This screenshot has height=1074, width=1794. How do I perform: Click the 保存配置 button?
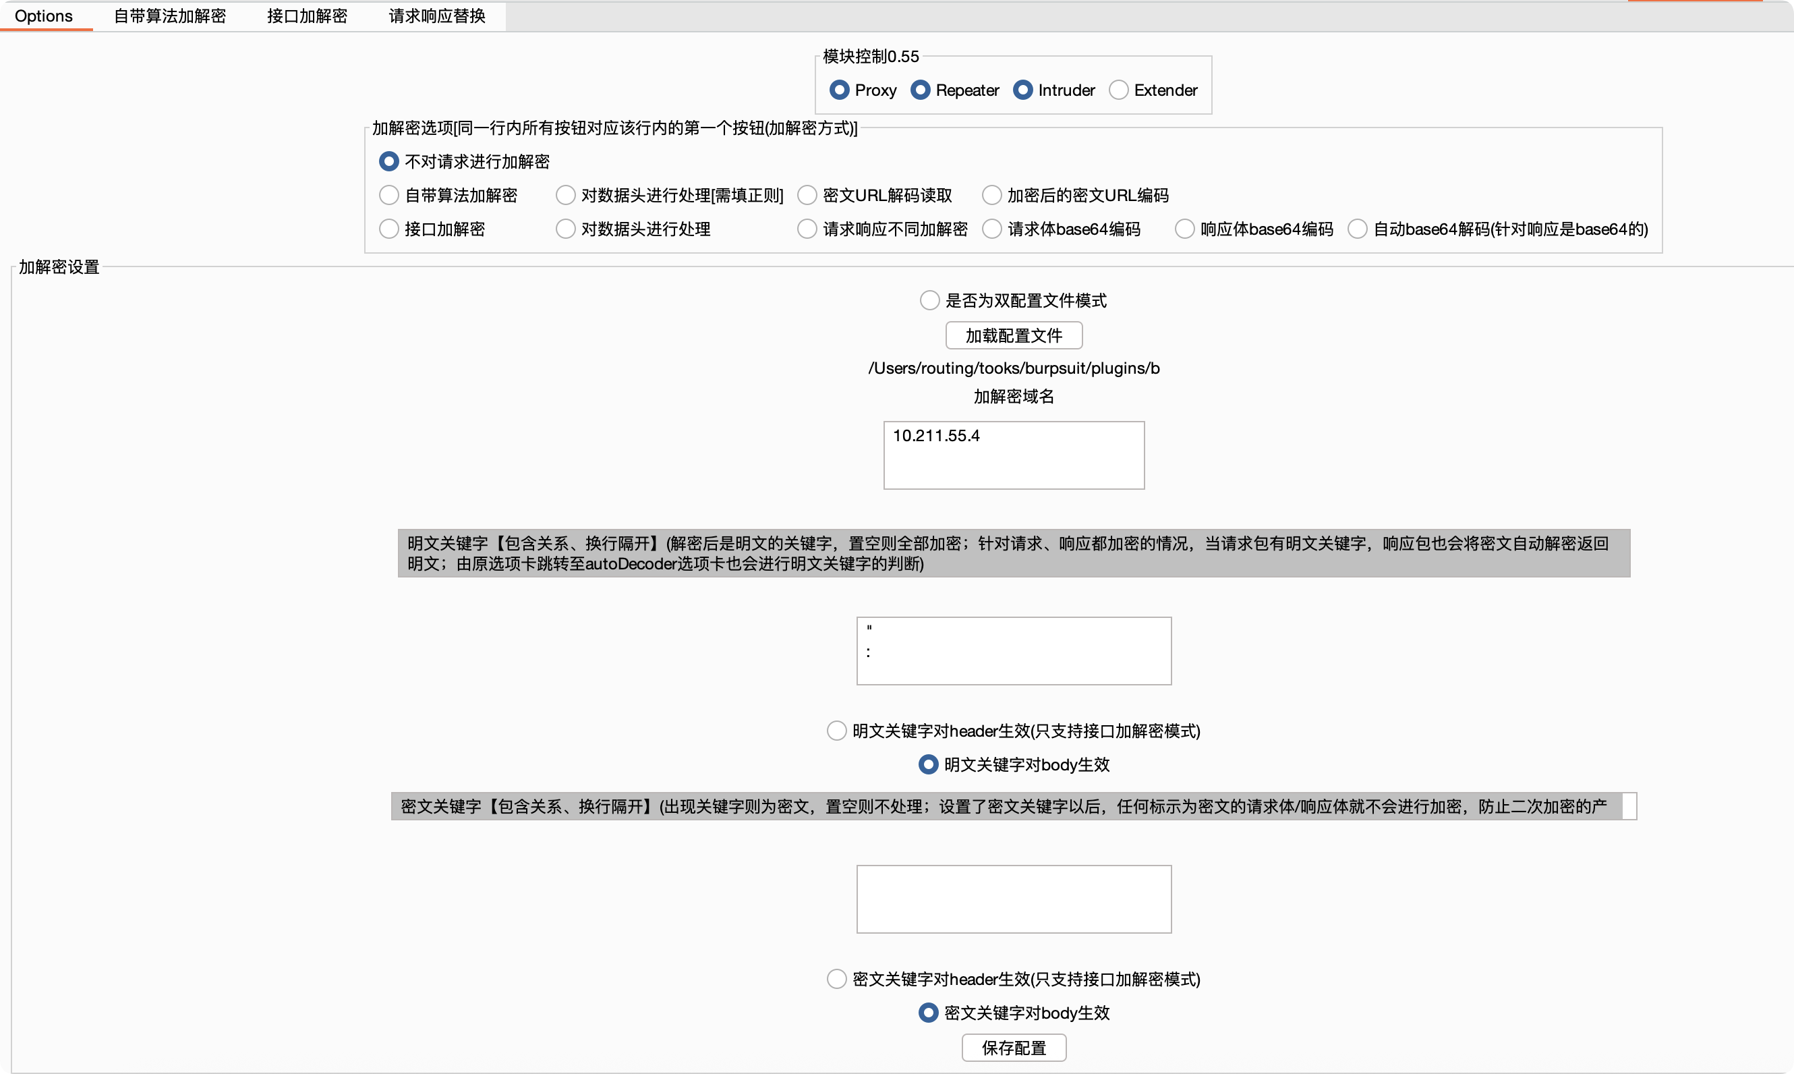pyautogui.click(x=1014, y=1048)
